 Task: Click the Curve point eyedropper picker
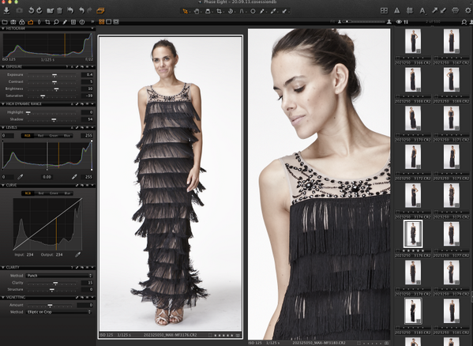(78, 254)
